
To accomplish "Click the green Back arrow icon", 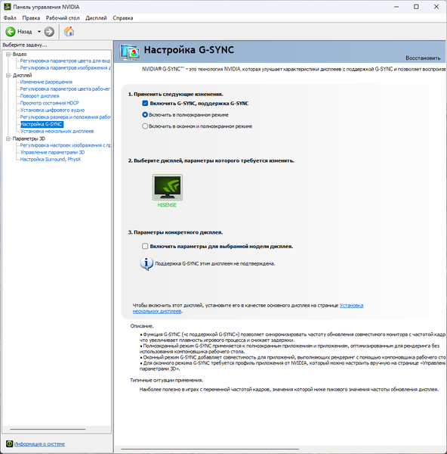I will tap(11, 32).
